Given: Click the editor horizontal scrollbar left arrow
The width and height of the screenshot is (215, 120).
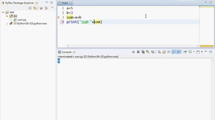Looking at the screenshot, I should point(68,46).
